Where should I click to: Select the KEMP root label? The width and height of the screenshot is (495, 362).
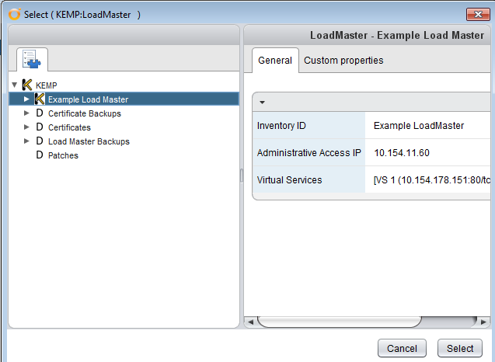pyautogui.click(x=47, y=85)
